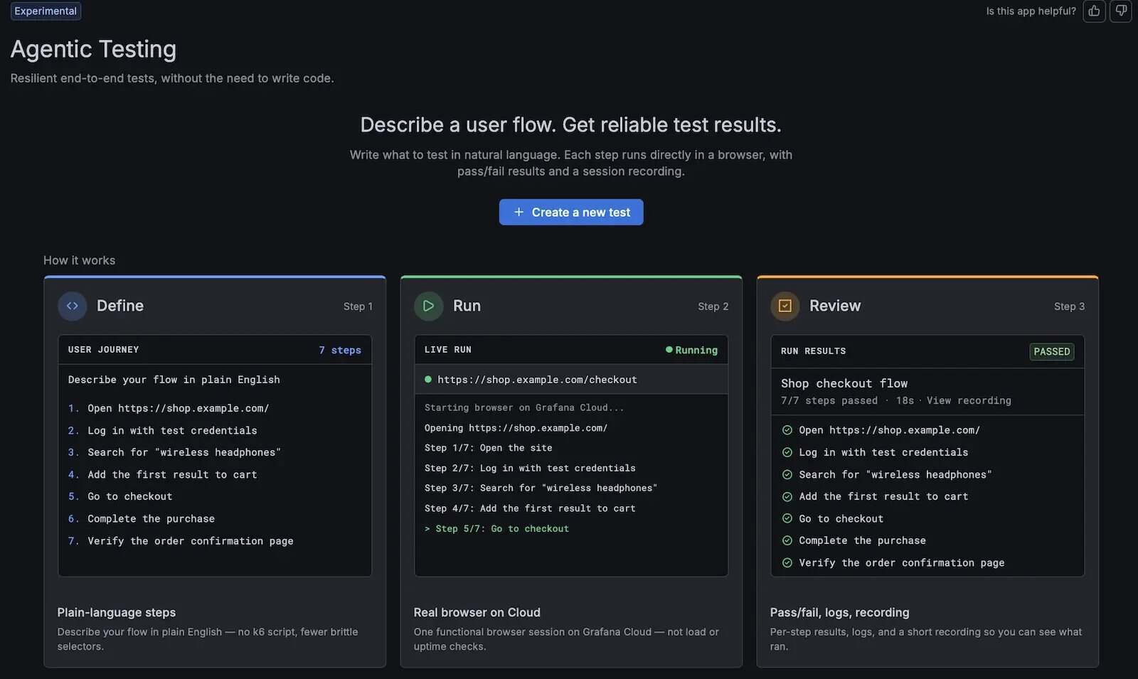Click the thumbs down feedback icon

click(1121, 11)
